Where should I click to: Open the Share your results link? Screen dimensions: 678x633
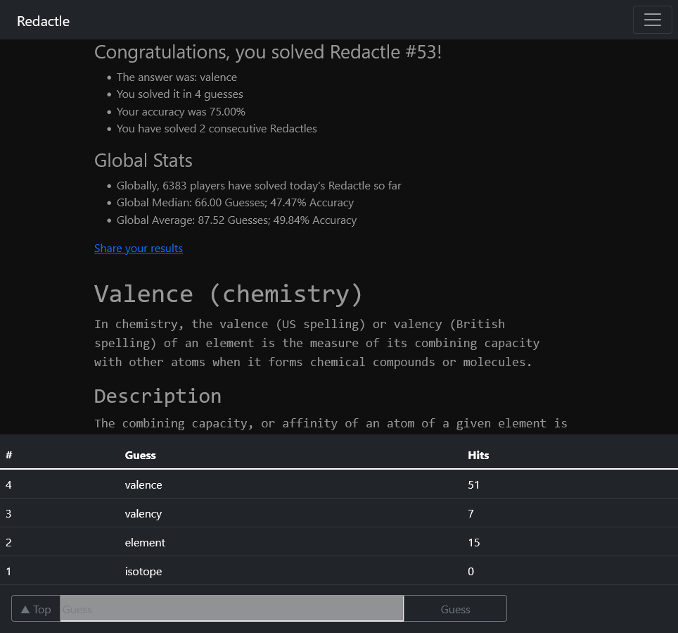pos(139,248)
